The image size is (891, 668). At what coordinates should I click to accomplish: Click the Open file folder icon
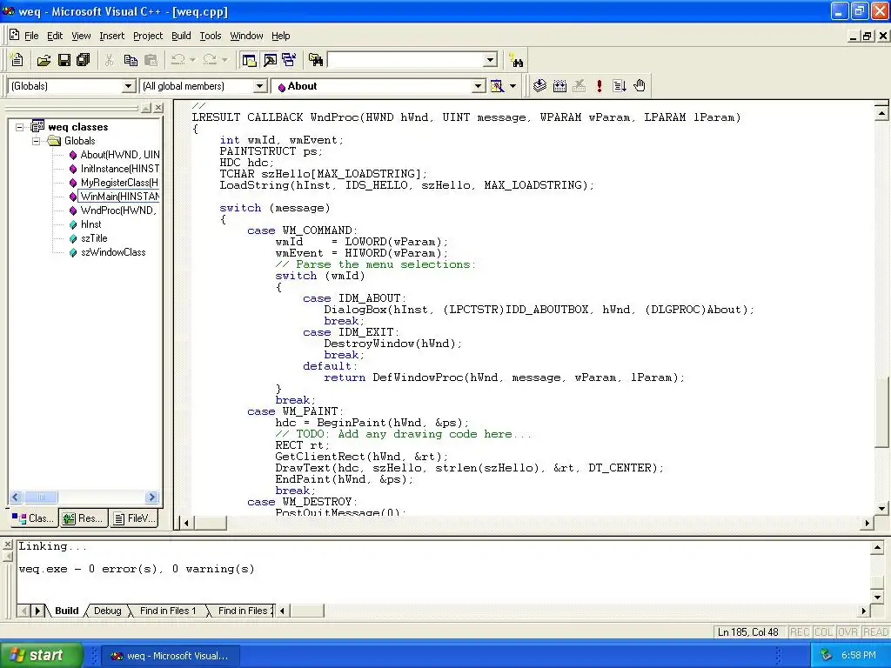(44, 60)
